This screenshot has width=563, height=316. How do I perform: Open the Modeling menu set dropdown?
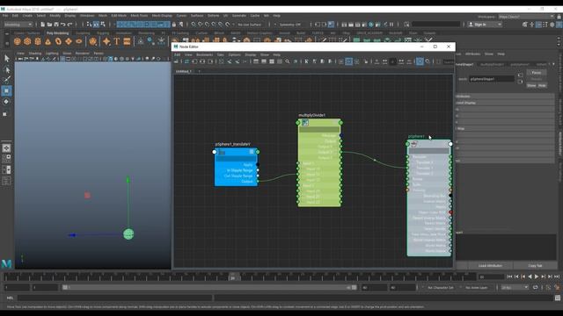point(18,25)
